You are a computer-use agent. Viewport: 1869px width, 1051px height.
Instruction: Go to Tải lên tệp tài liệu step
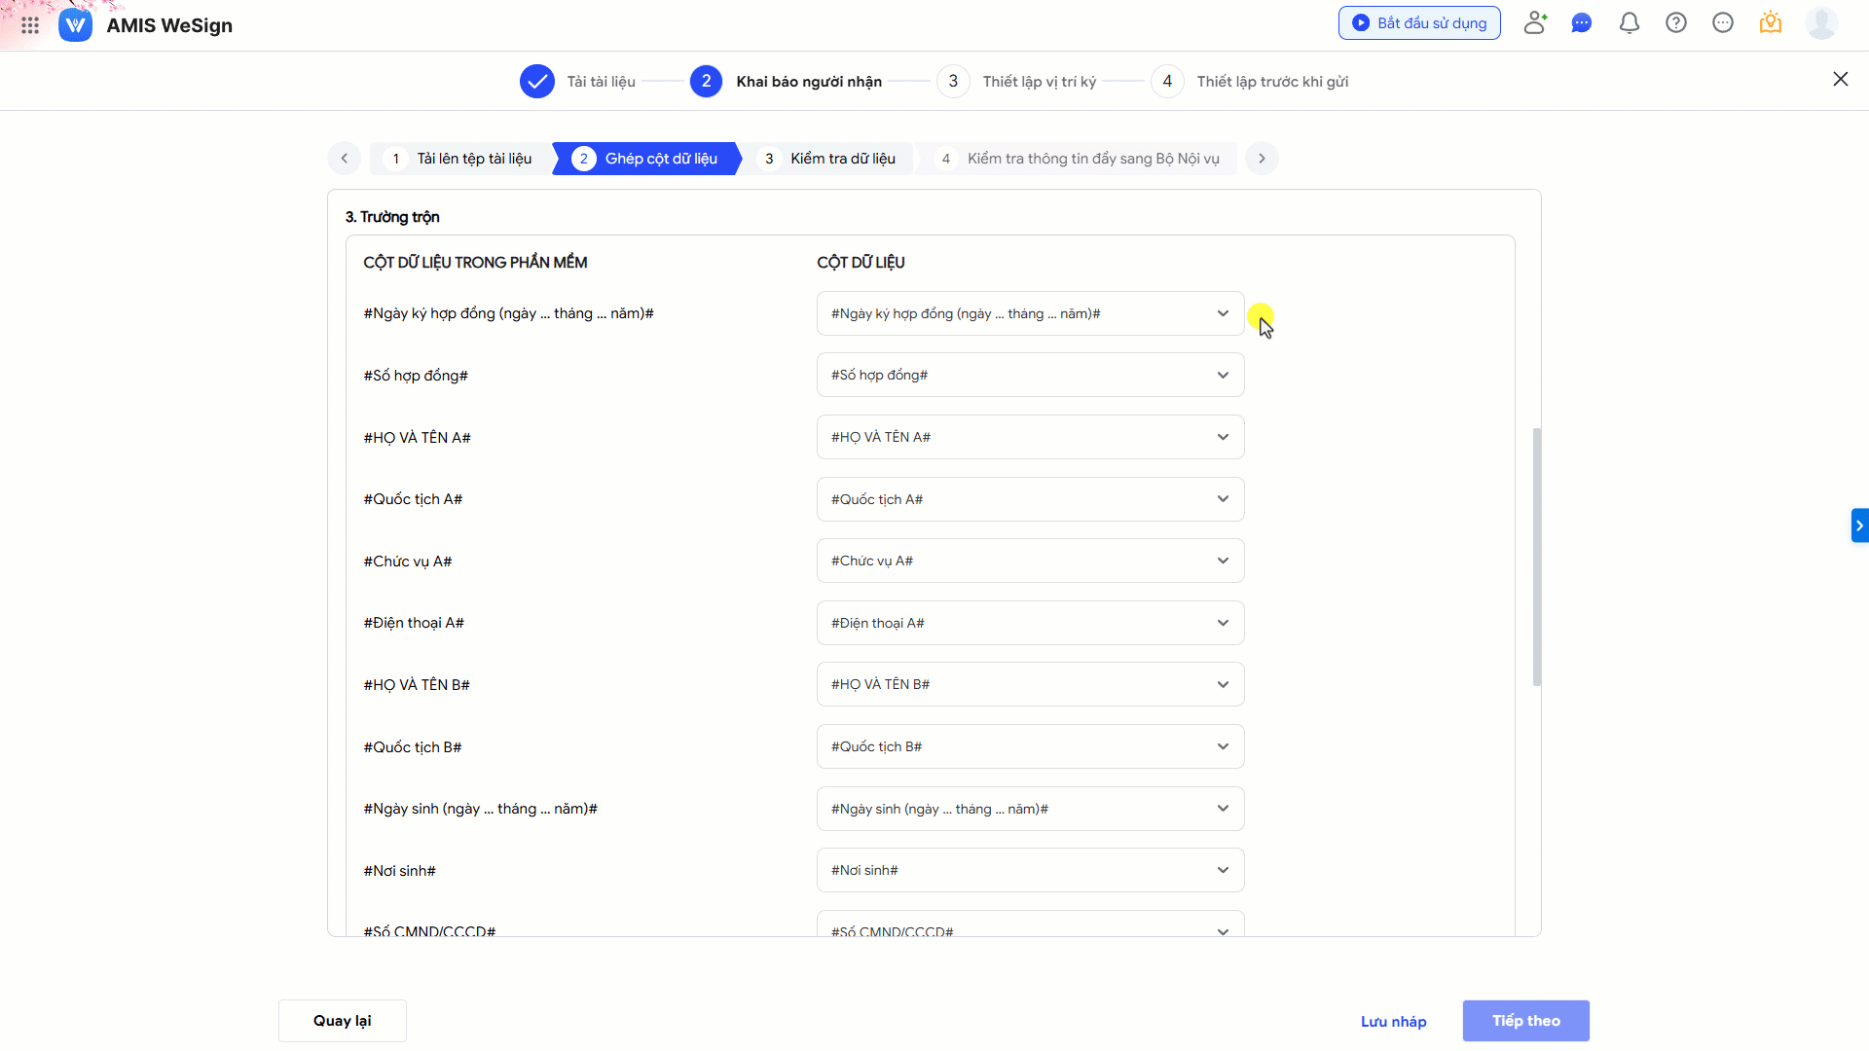[x=461, y=159]
